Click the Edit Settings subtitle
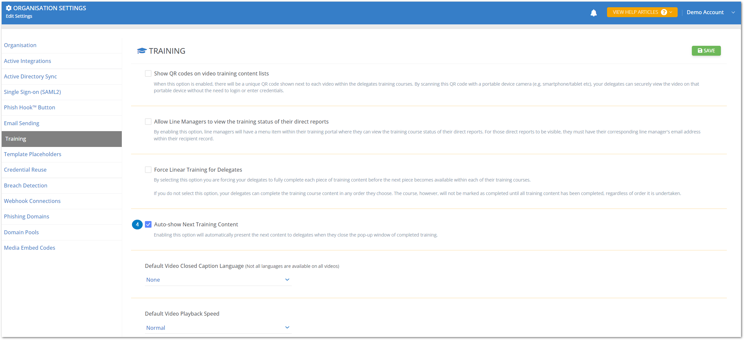 [x=19, y=16]
